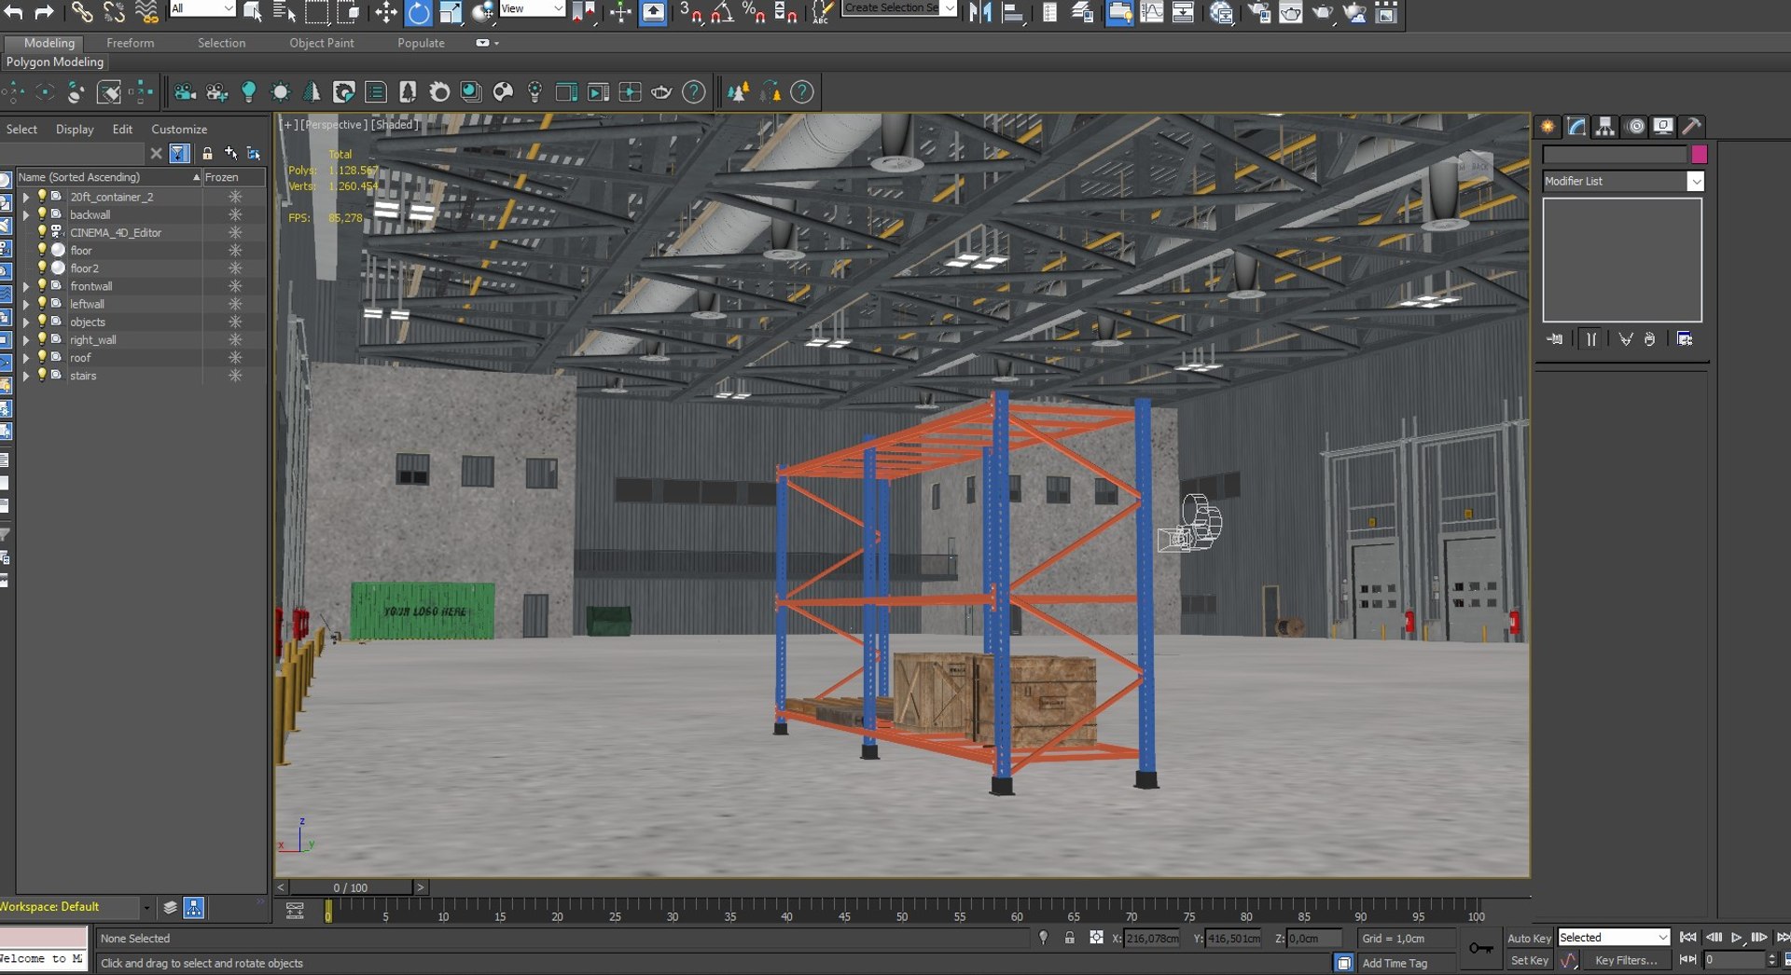The height and width of the screenshot is (975, 1791).
Task: Toggle frozen state of right_wall
Action: click(x=235, y=339)
